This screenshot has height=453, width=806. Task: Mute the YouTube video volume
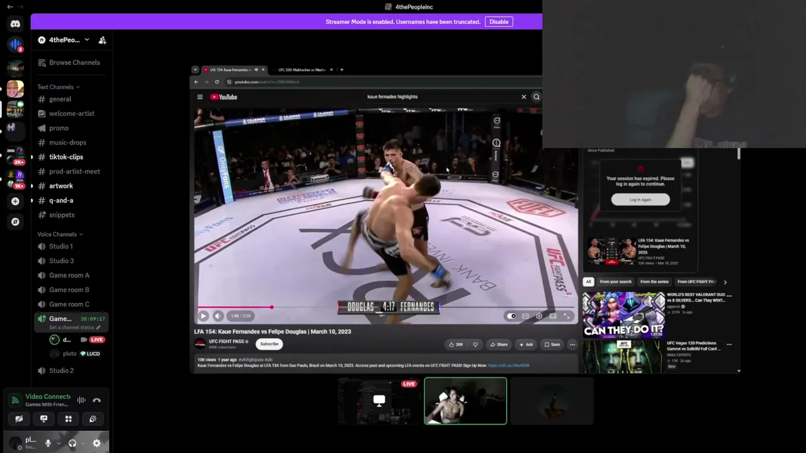point(218,316)
